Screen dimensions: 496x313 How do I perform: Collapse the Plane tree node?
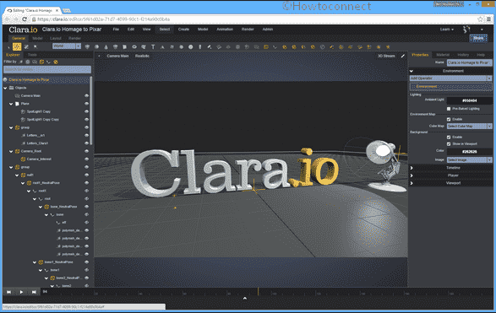click(11, 104)
